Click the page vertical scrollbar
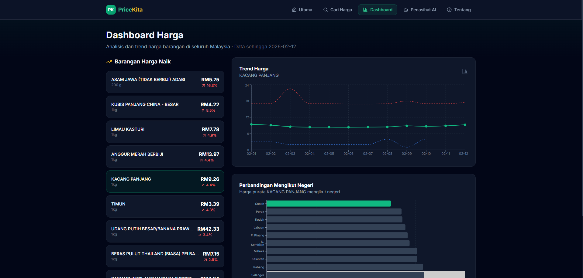The height and width of the screenshot is (278, 583). pos(581,121)
